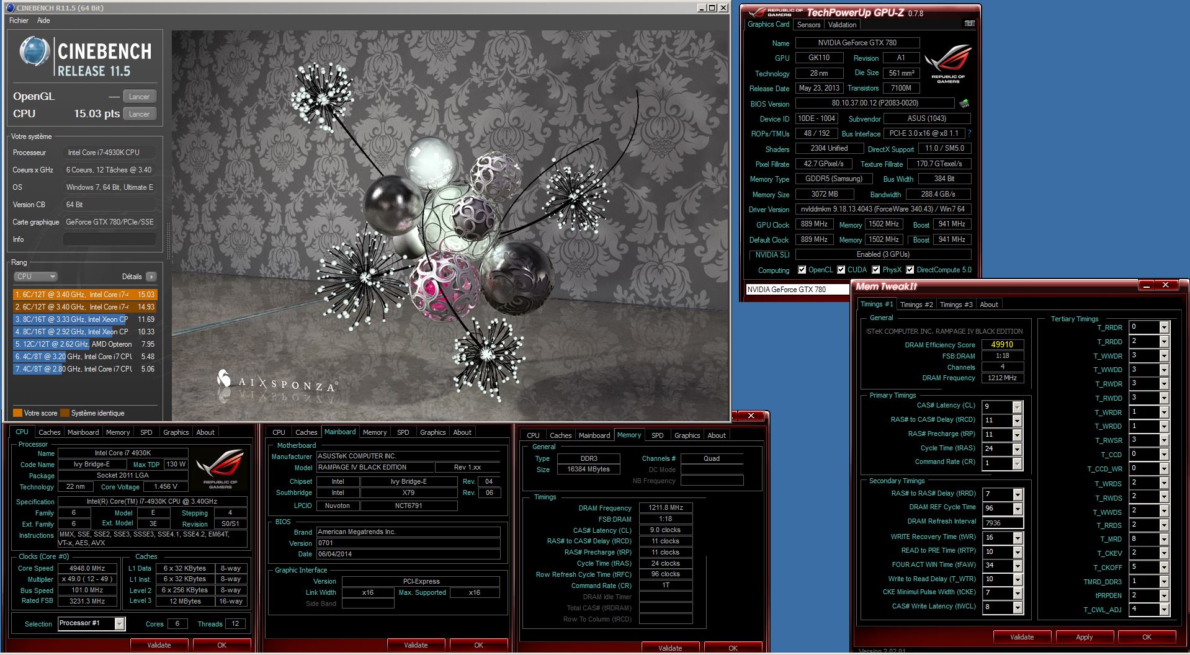This screenshot has width=1190, height=655.
Task: Click the Détails arrow button in Cinebench
Action: (x=151, y=277)
